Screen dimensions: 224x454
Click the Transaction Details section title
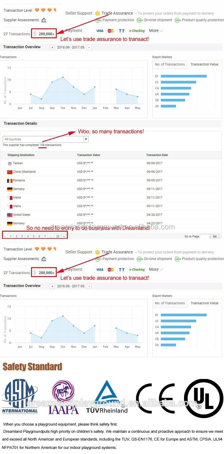[20, 123]
